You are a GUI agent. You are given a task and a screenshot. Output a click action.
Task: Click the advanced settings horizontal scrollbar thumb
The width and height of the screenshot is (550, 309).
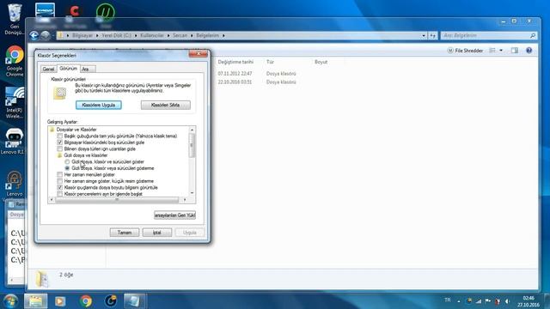point(117,200)
